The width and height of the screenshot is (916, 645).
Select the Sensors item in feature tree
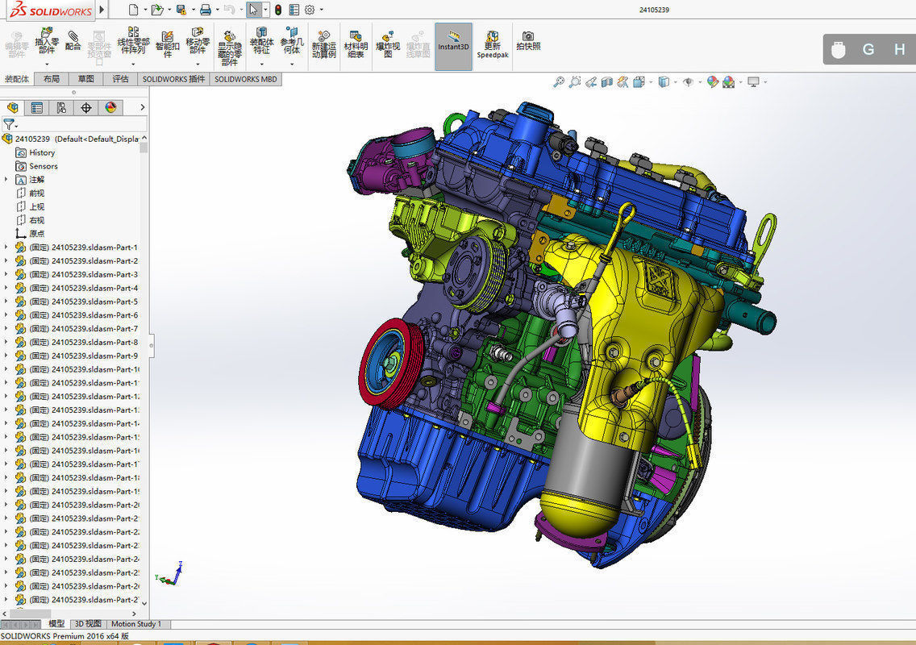44,166
